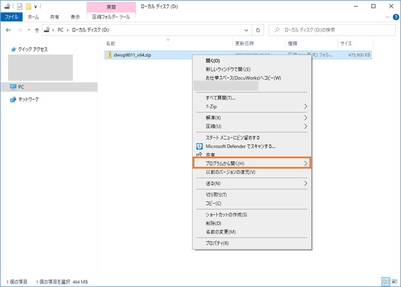The image size is (401, 287).
Task: Choose スタート メニューにピン留めする
Action: coord(252,138)
